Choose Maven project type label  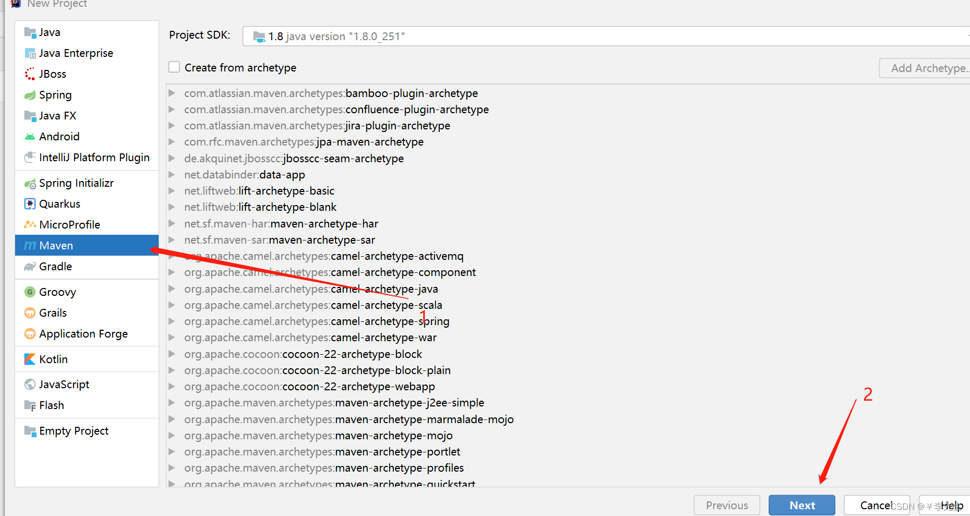[56, 246]
